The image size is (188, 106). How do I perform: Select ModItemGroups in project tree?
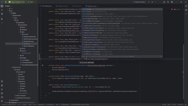pyautogui.click(x=28, y=41)
